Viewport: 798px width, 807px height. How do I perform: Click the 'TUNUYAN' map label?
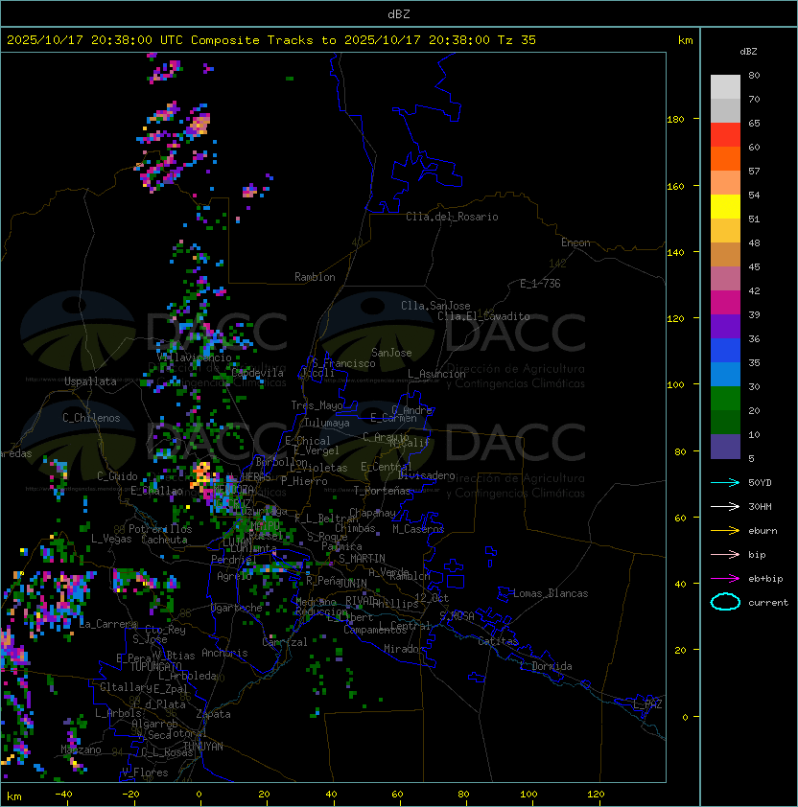tap(203, 747)
